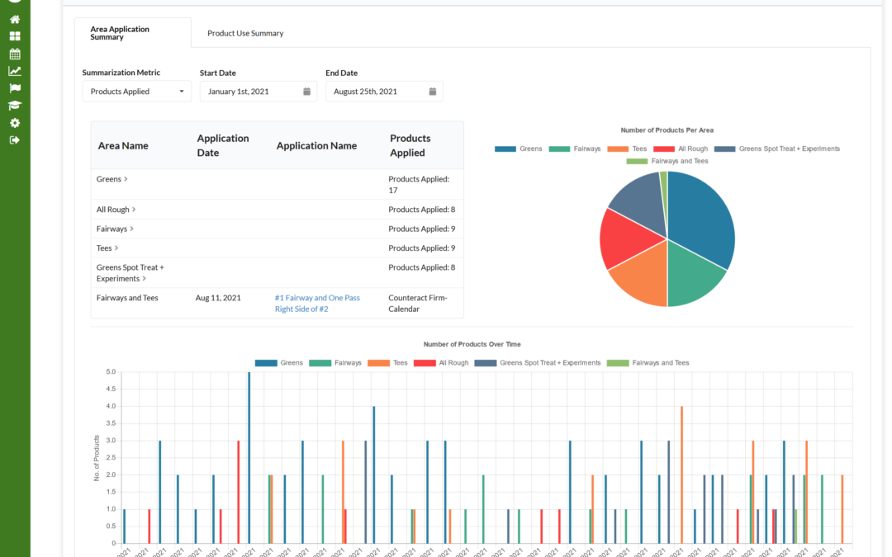Click the Start Date calendar icon
The width and height of the screenshot is (892, 557).
(306, 92)
